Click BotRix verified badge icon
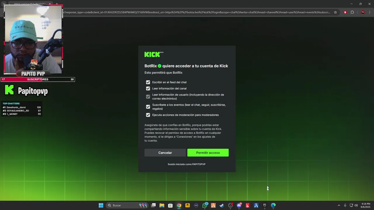The height and width of the screenshot is (210, 374). coord(160,66)
